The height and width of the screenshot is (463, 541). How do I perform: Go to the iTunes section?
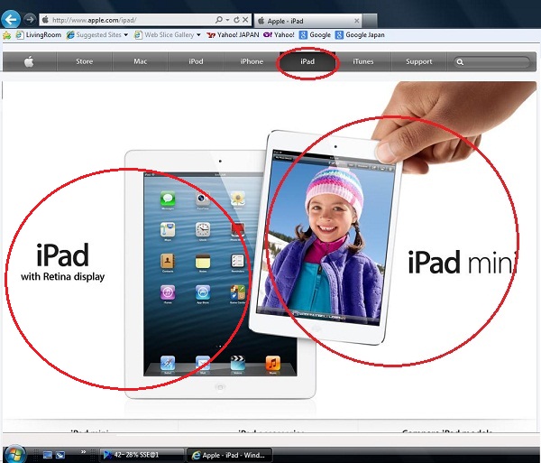[363, 61]
